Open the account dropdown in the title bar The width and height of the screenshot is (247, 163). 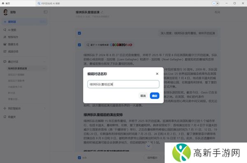(215, 3)
